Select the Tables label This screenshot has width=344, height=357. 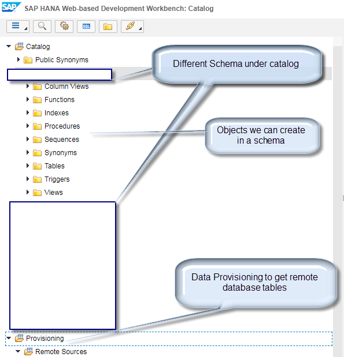coord(54,166)
